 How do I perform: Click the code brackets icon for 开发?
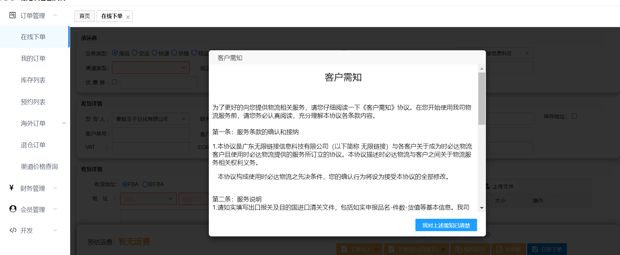pyautogui.click(x=13, y=230)
